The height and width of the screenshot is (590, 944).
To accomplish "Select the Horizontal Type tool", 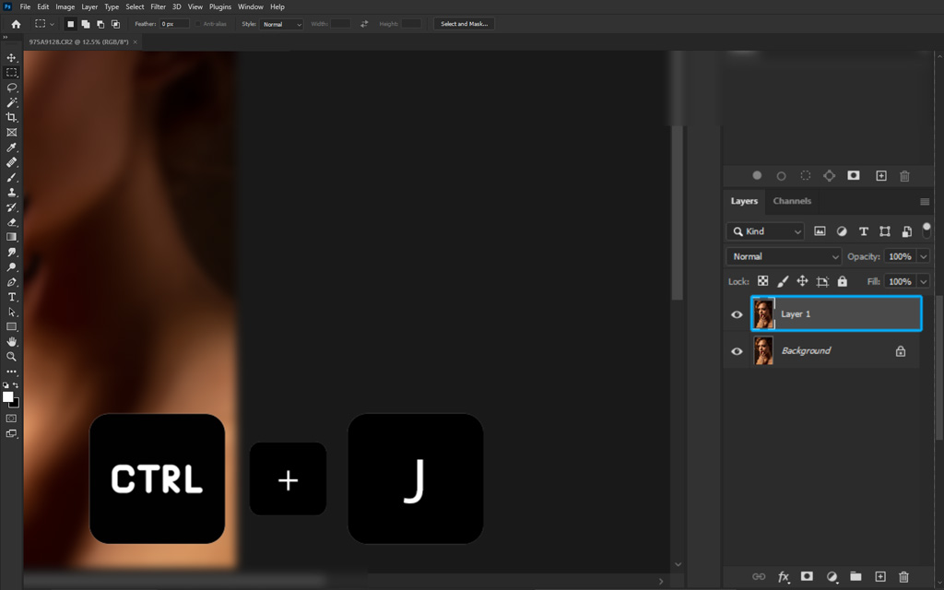I will point(11,297).
